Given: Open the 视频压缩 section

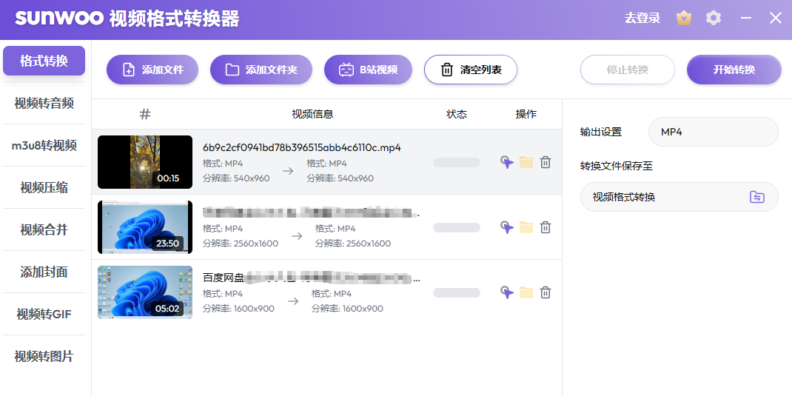Looking at the screenshot, I should [x=44, y=187].
